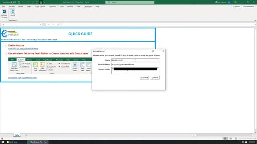This screenshot has height=144, width=257.
Task: Click the cloud icon in the system tray
Action: [246, 142]
